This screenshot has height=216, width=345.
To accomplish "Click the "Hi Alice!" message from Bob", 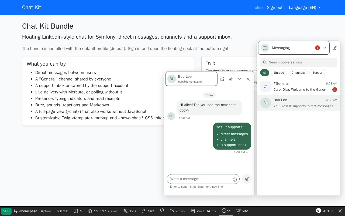I will [209, 107].
